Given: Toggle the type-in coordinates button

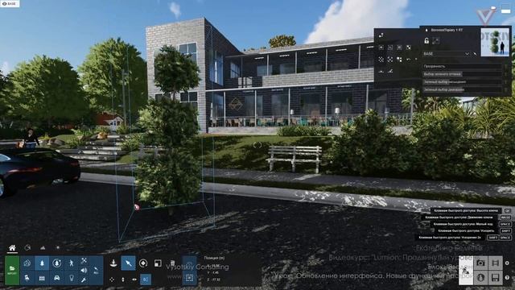Looking at the screenshot, I should (146, 280).
